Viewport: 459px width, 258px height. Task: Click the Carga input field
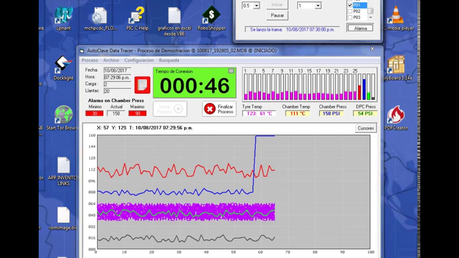click(x=118, y=84)
